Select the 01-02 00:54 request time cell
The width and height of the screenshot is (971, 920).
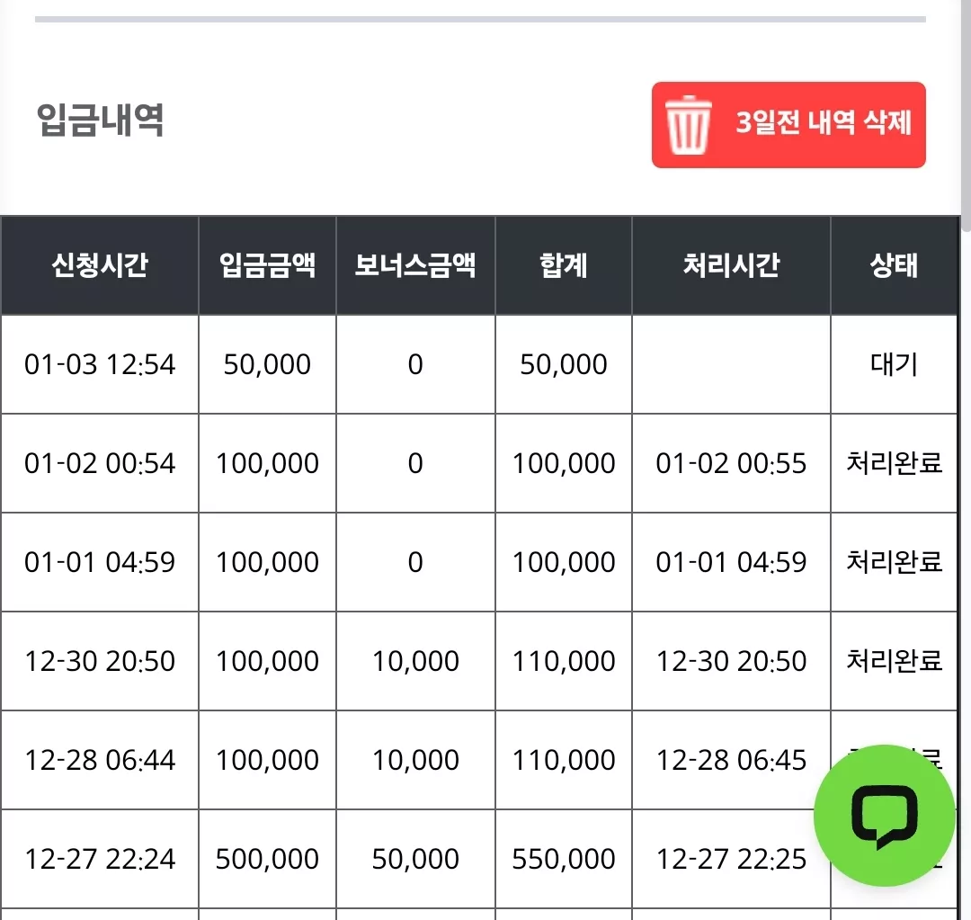100,463
